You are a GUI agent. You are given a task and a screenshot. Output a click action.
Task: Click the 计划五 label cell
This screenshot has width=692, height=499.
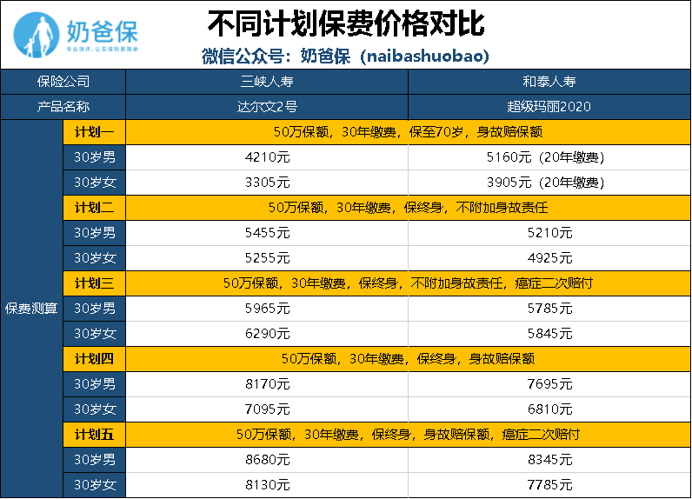(95, 435)
